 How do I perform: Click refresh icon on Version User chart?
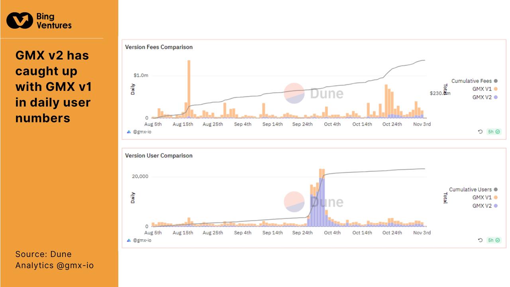tap(480, 240)
